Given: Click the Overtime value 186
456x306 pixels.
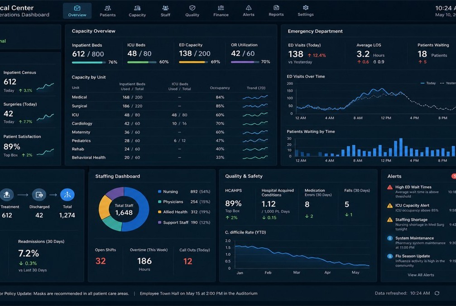Looking at the screenshot, I should point(144,261).
